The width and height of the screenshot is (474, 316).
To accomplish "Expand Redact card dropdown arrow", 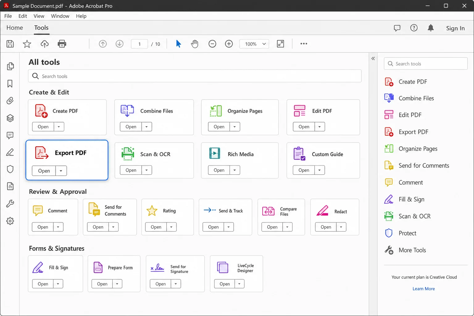I will (x=341, y=227).
